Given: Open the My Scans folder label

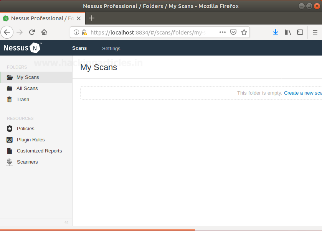Looking at the screenshot, I should point(28,77).
